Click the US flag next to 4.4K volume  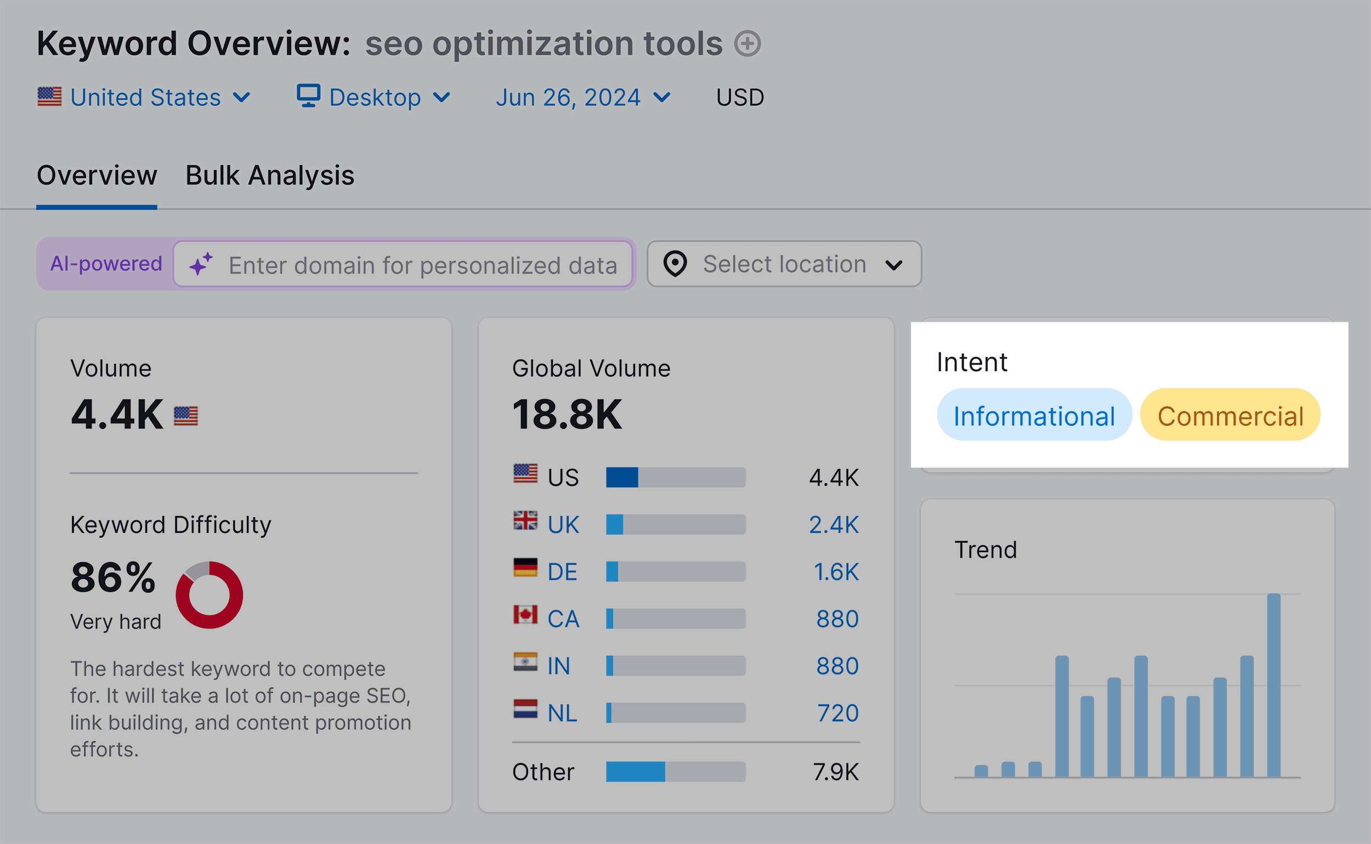coord(185,416)
